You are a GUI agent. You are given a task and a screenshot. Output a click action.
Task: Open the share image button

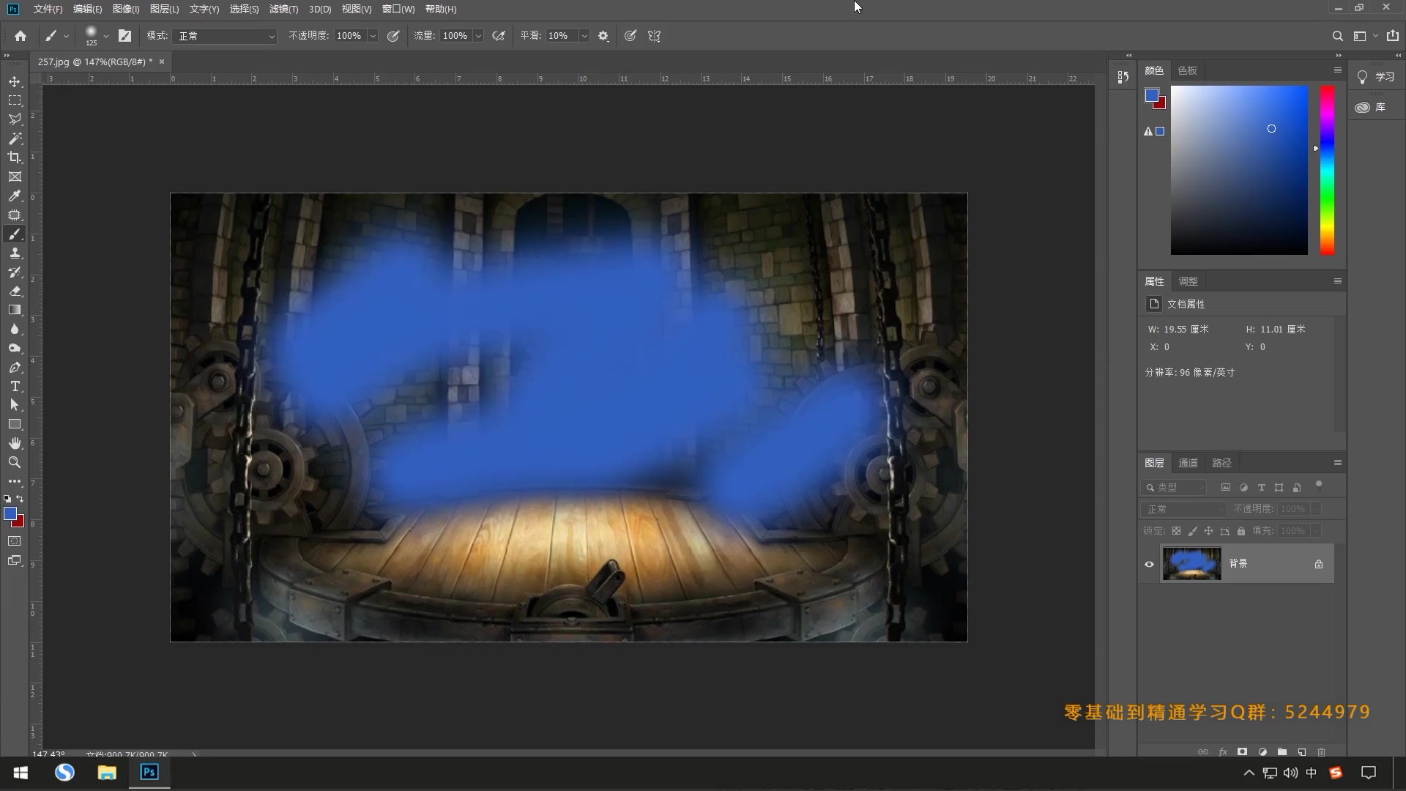click(1393, 36)
